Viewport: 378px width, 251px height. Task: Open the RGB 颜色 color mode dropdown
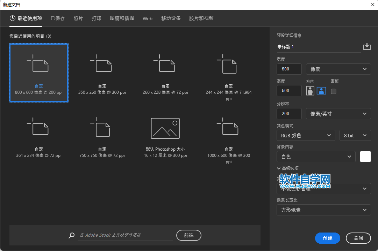click(x=306, y=135)
